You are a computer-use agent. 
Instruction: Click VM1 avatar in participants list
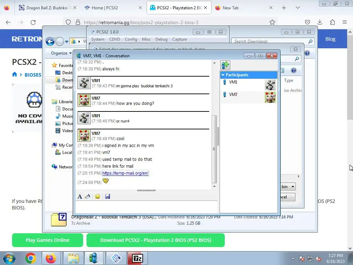tap(270, 85)
